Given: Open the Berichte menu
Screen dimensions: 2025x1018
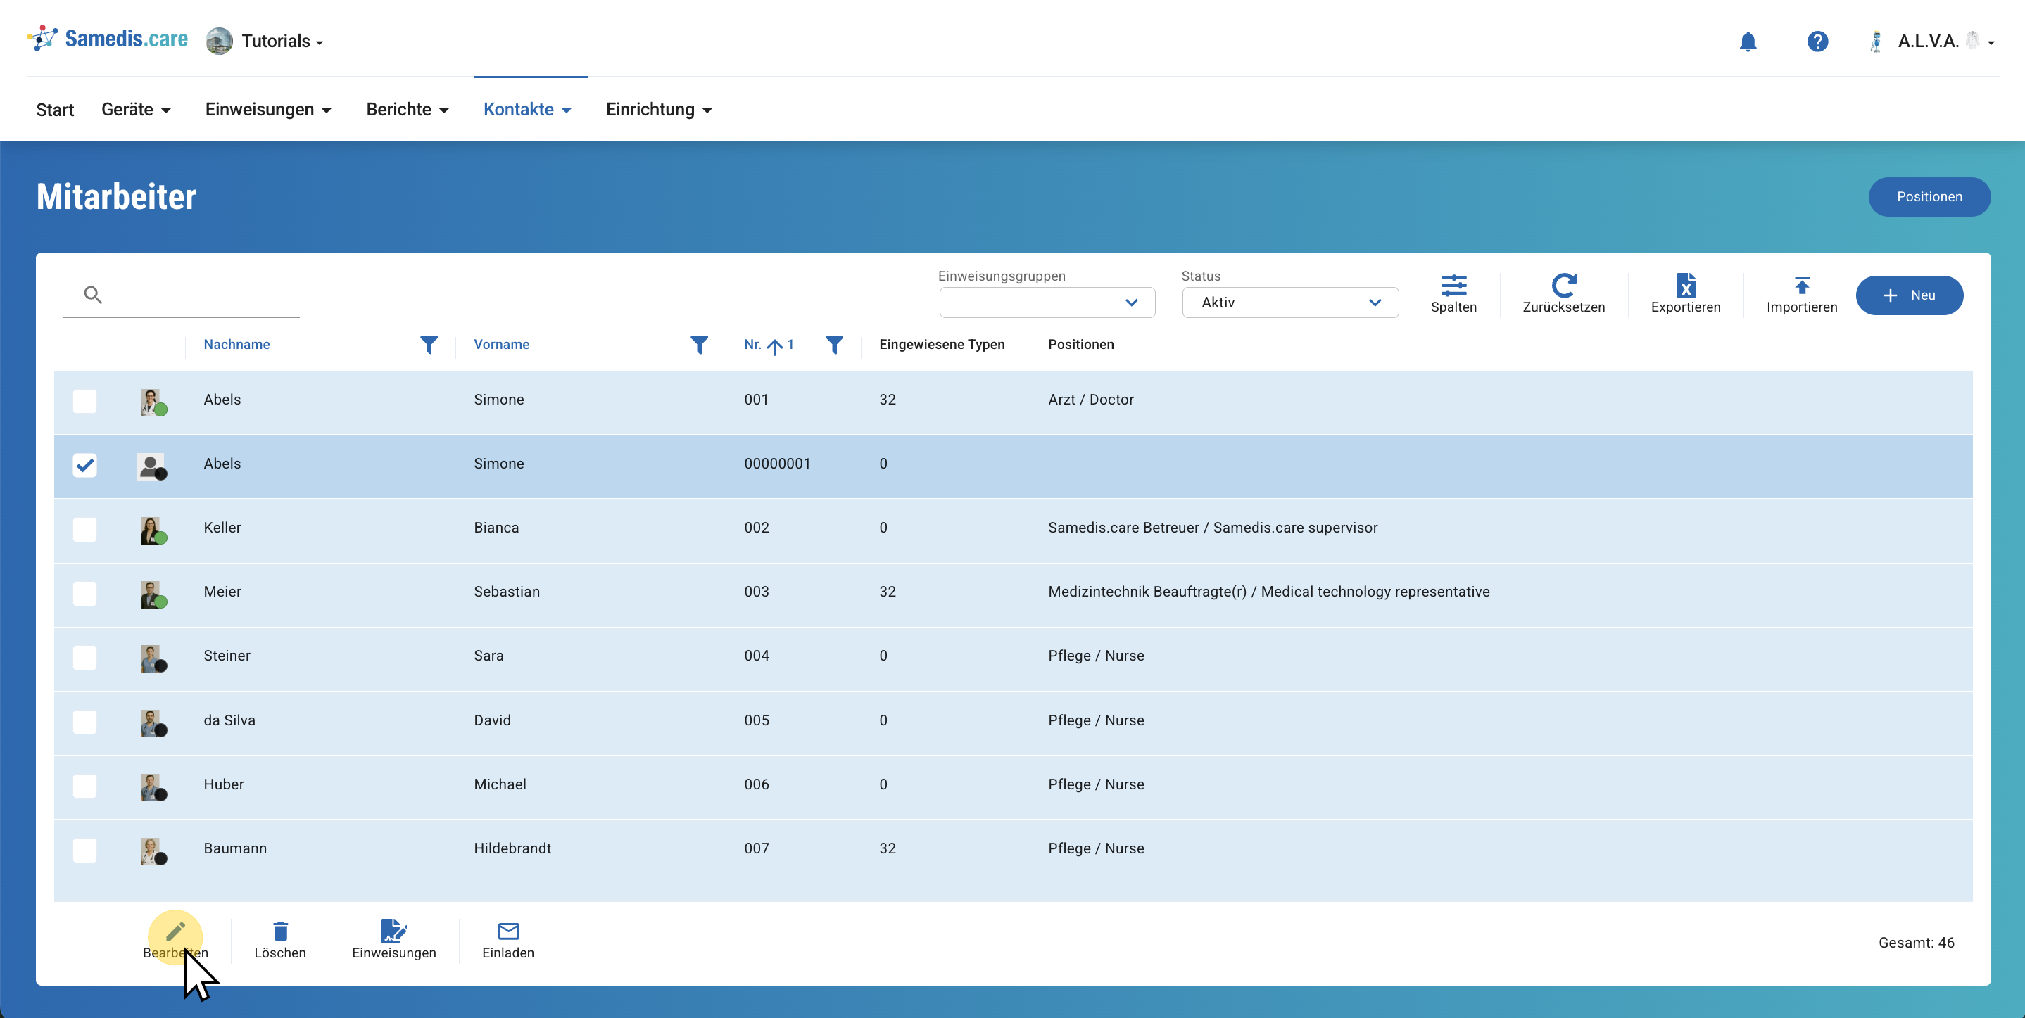Looking at the screenshot, I should (x=406, y=110).
